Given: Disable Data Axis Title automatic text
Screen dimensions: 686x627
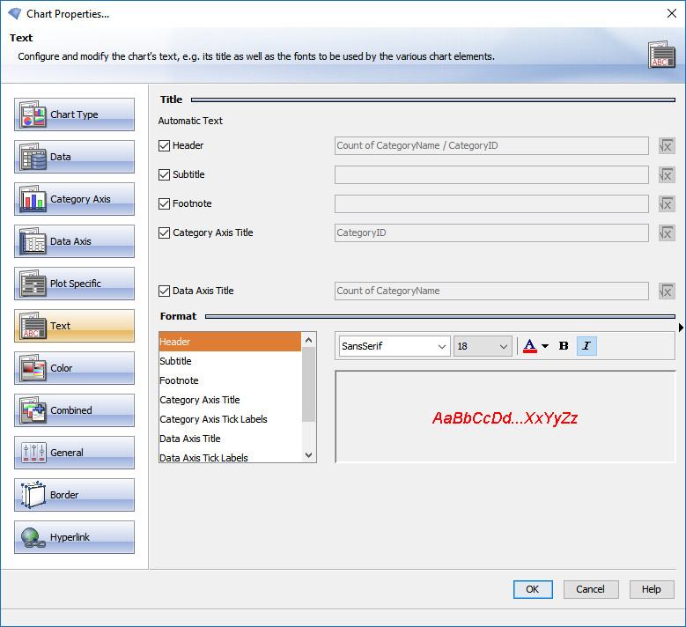Looking at the screenshot, I should 164,291.
